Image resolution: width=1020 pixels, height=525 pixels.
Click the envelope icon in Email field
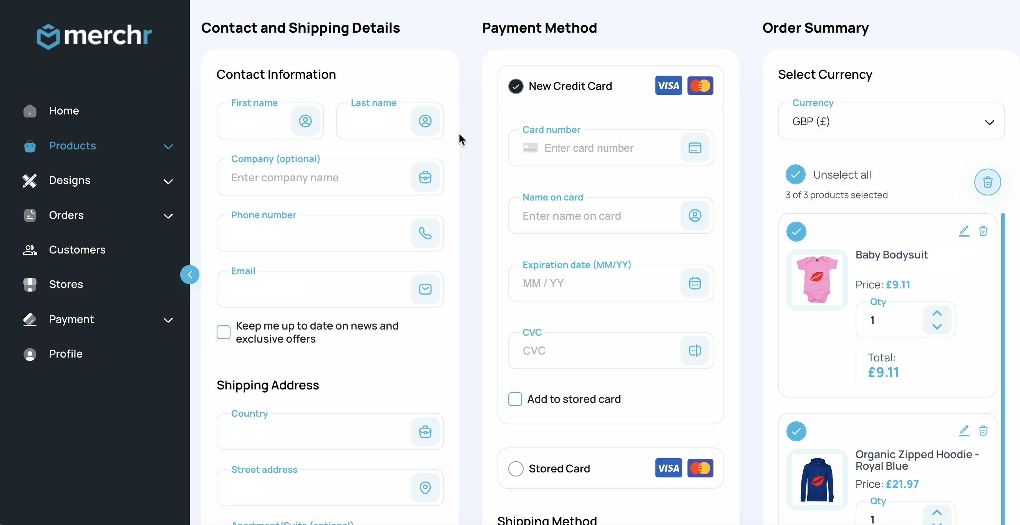coord(425,289)
